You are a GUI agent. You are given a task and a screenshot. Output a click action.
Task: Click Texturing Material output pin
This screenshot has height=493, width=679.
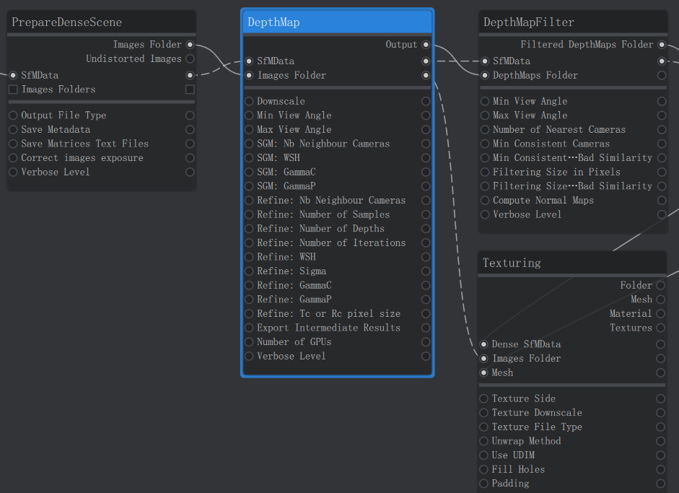pos(660,314)
